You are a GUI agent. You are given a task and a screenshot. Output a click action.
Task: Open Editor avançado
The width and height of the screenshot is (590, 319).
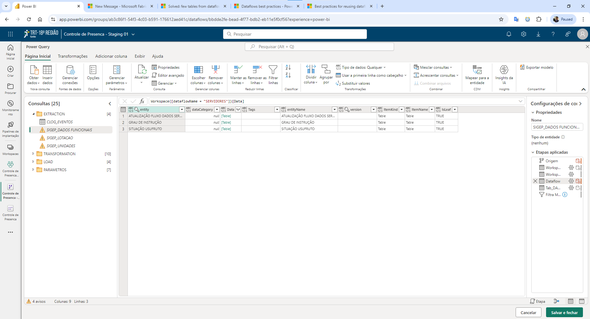tap(168, 75)
